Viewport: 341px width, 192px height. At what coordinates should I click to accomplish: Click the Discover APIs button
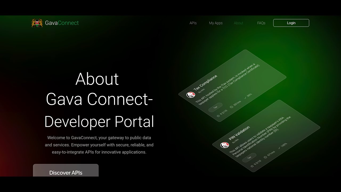click(66, 170)
